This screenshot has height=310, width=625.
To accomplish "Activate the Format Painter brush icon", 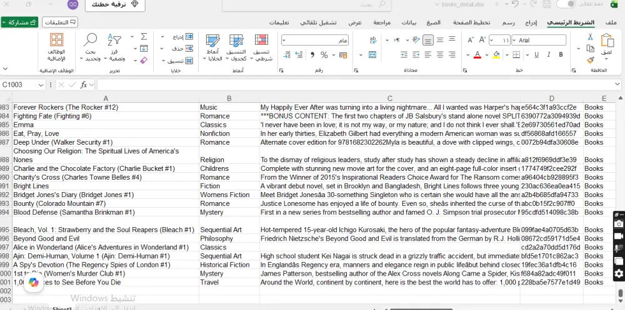I will coord(591,60).
